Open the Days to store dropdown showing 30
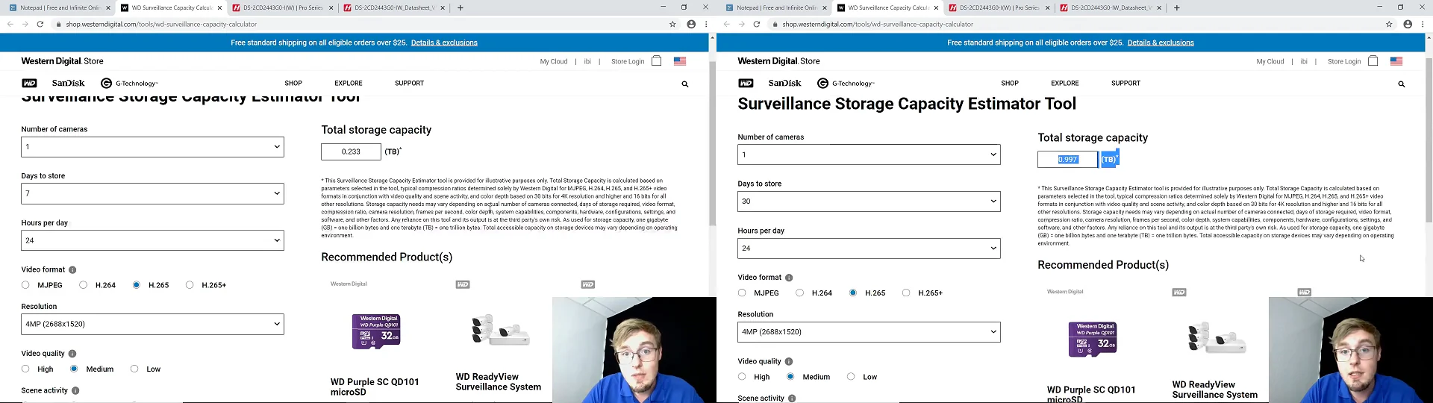1433x403 pixels. (869, 201)
